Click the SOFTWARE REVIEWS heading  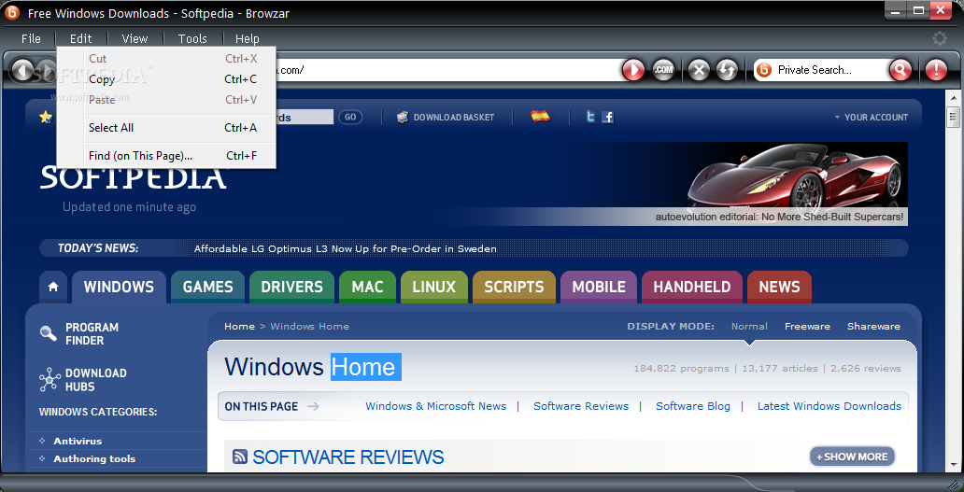click(348, 457)
